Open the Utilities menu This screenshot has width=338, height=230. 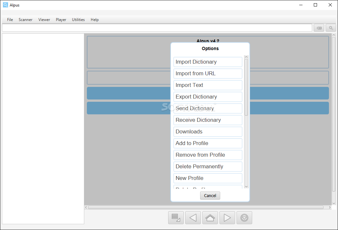78,20
